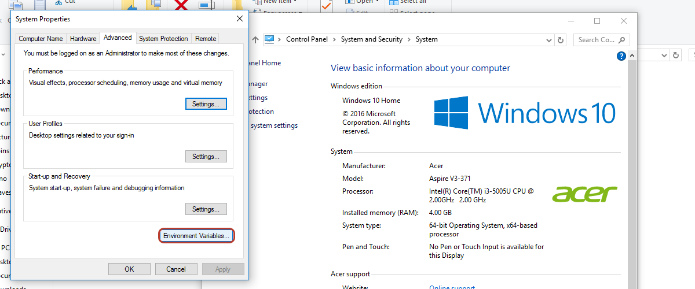
Task: Open address dropdown in background Explorer window
Action: pos(664,55)
